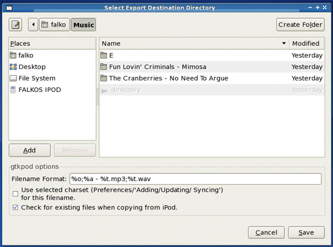Select FALKOS IPOD in Places

tap(52, 90)
